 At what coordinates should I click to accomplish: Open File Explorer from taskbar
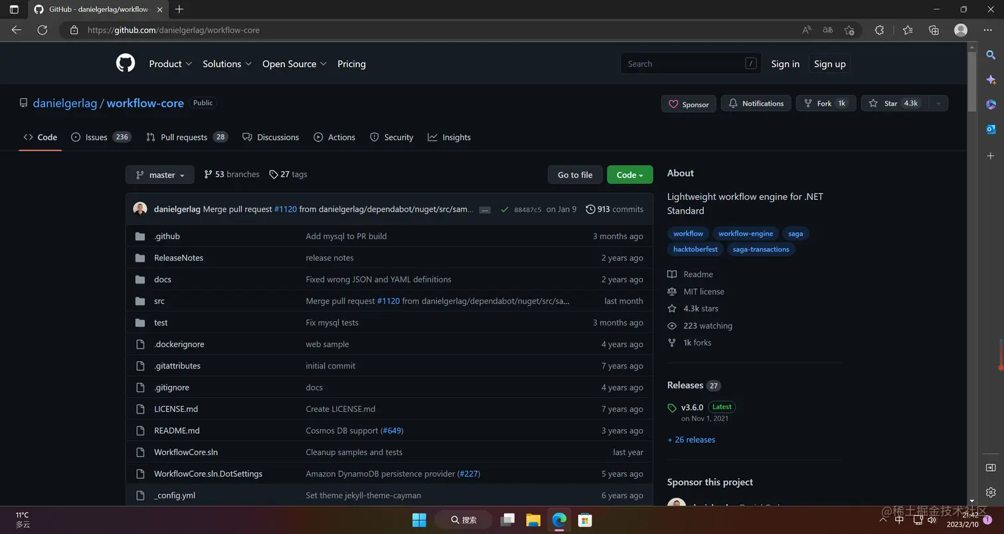533,519
